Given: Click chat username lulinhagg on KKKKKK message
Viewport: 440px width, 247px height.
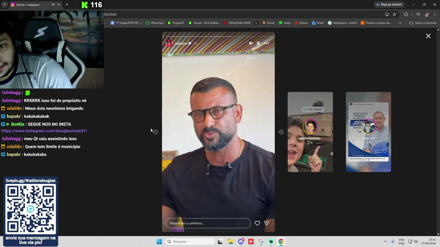Looking at the screenshot, I should click(x=11, y=101).
